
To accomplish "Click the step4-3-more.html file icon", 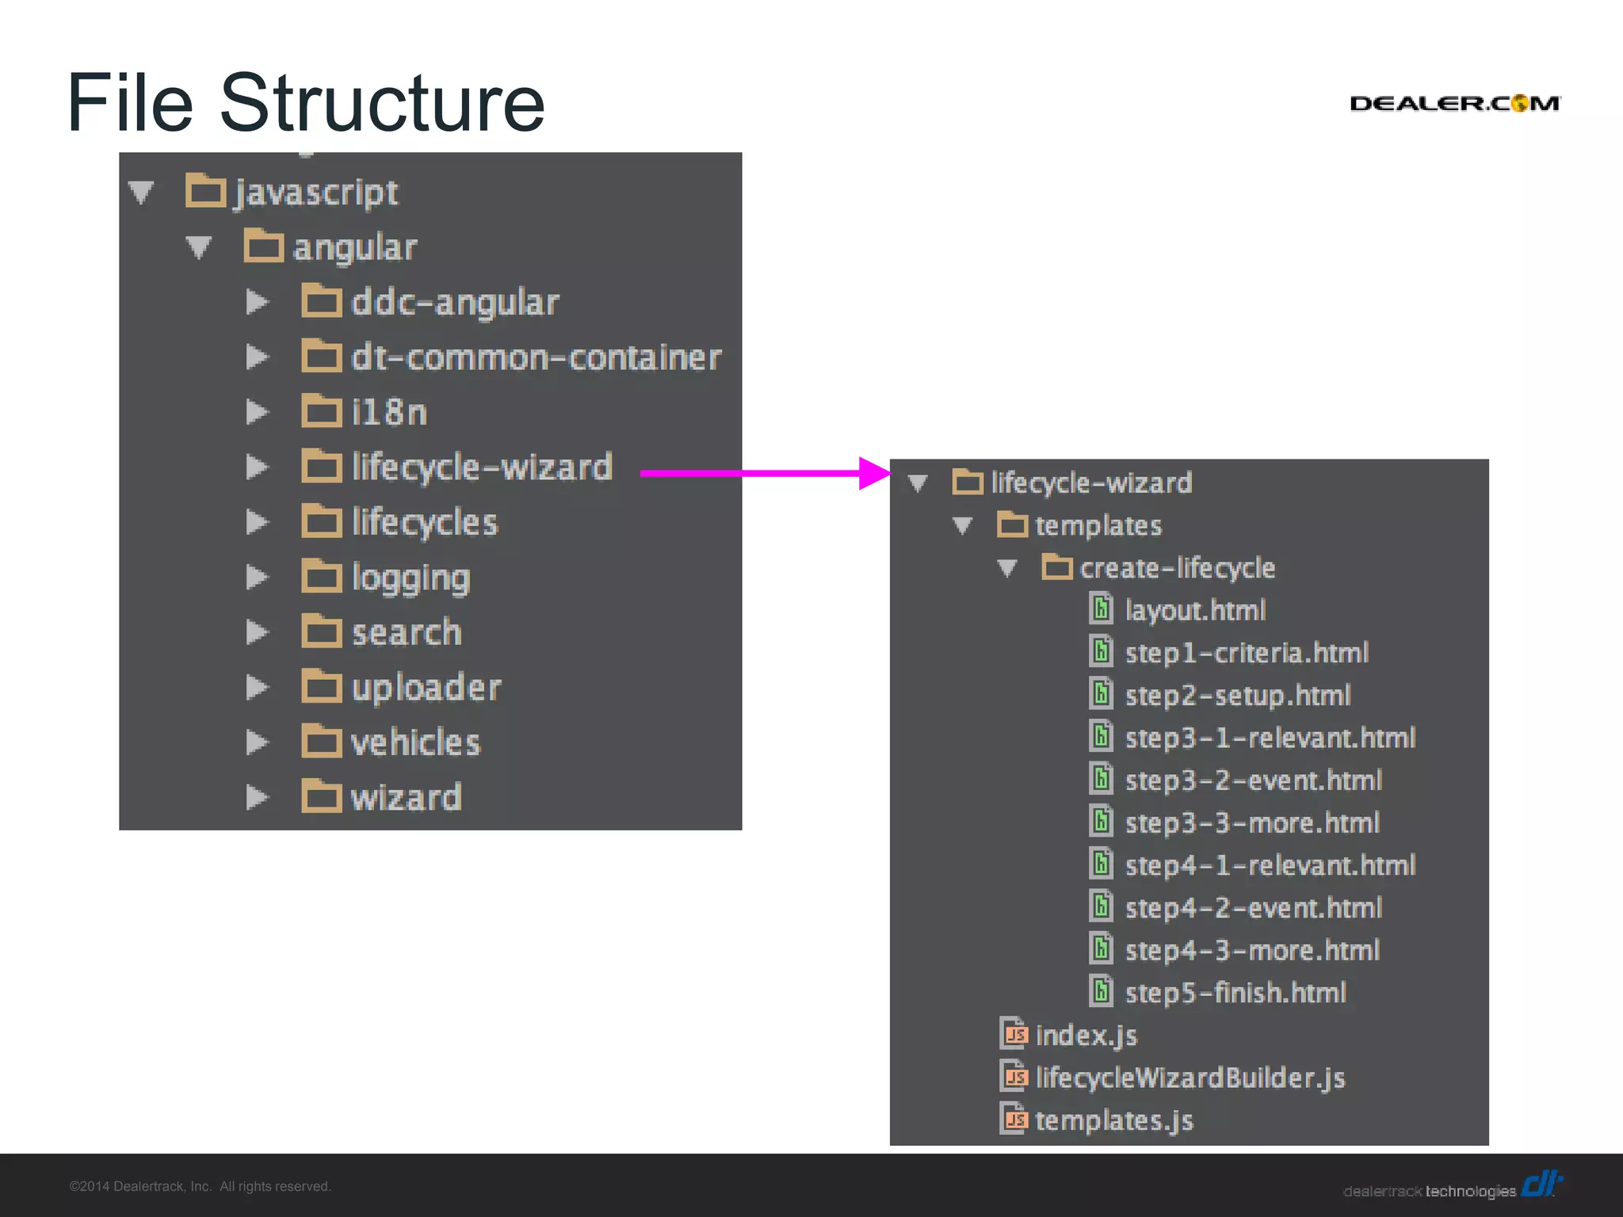I will coord(1101,948).
